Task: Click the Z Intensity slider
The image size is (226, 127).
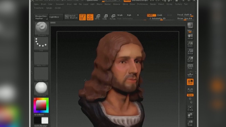Action: pos(157,19)
